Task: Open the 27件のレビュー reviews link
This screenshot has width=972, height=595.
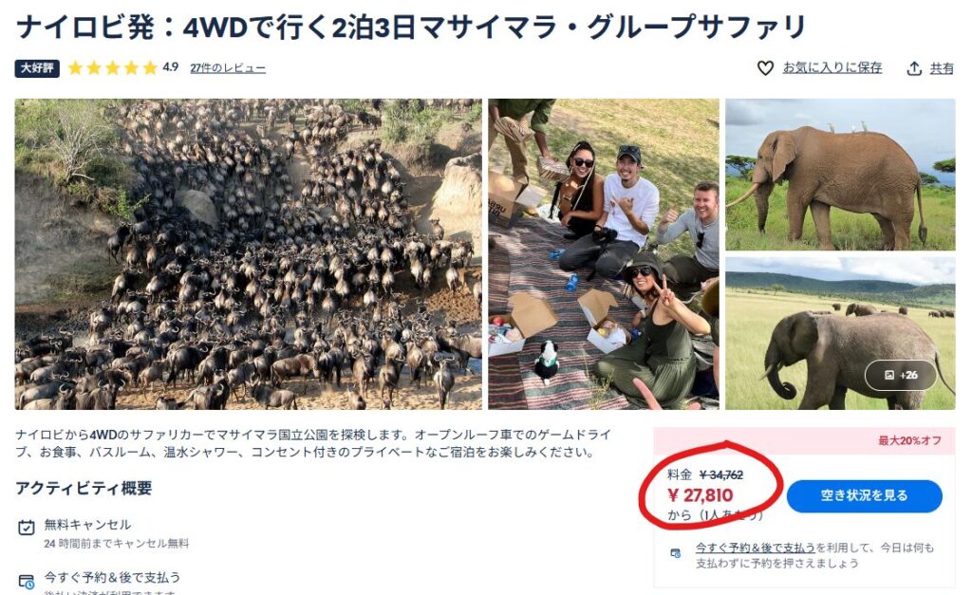Action: 228,68
